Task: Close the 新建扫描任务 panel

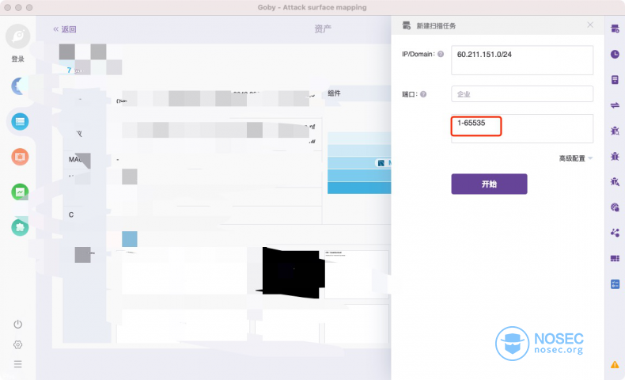Action: pos(590,25)
